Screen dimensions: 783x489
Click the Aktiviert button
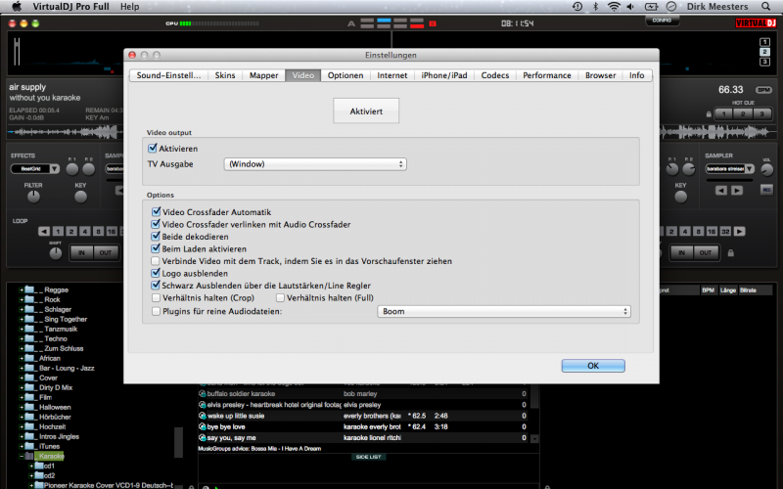tap(366, 111)
